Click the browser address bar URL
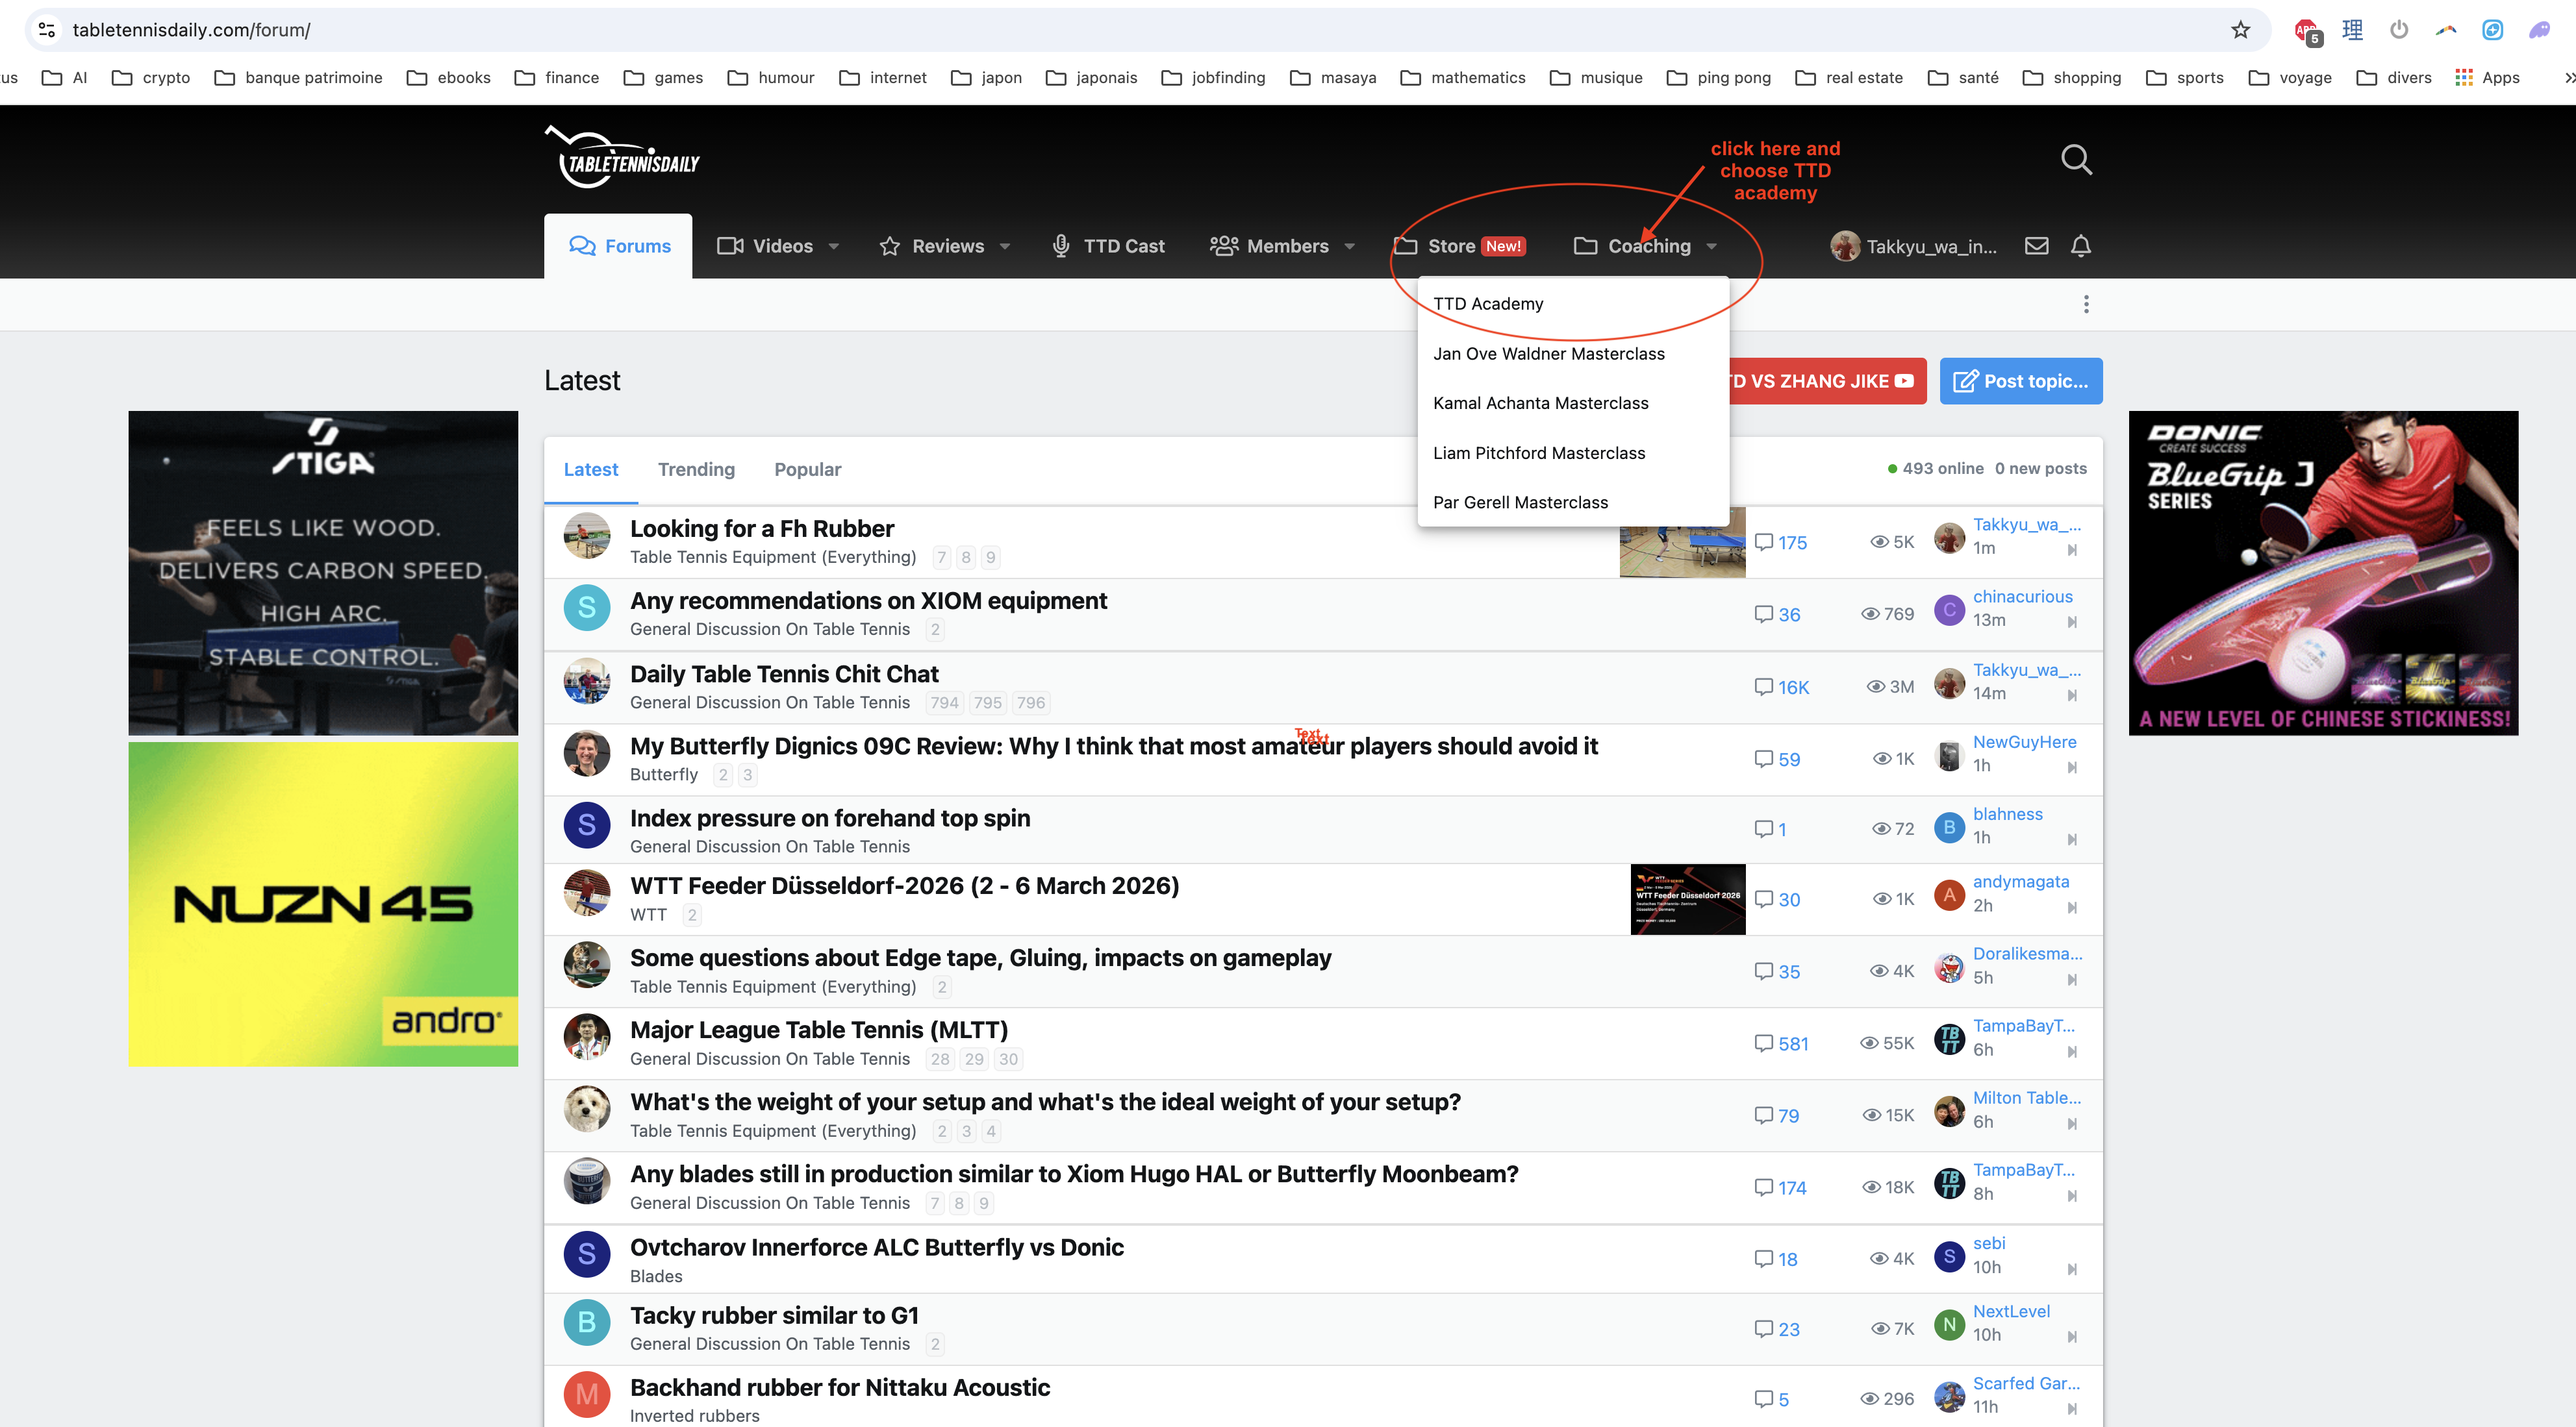This screenshot has width=2576, height=1427. pyautogui.click(x=191, y=30)
